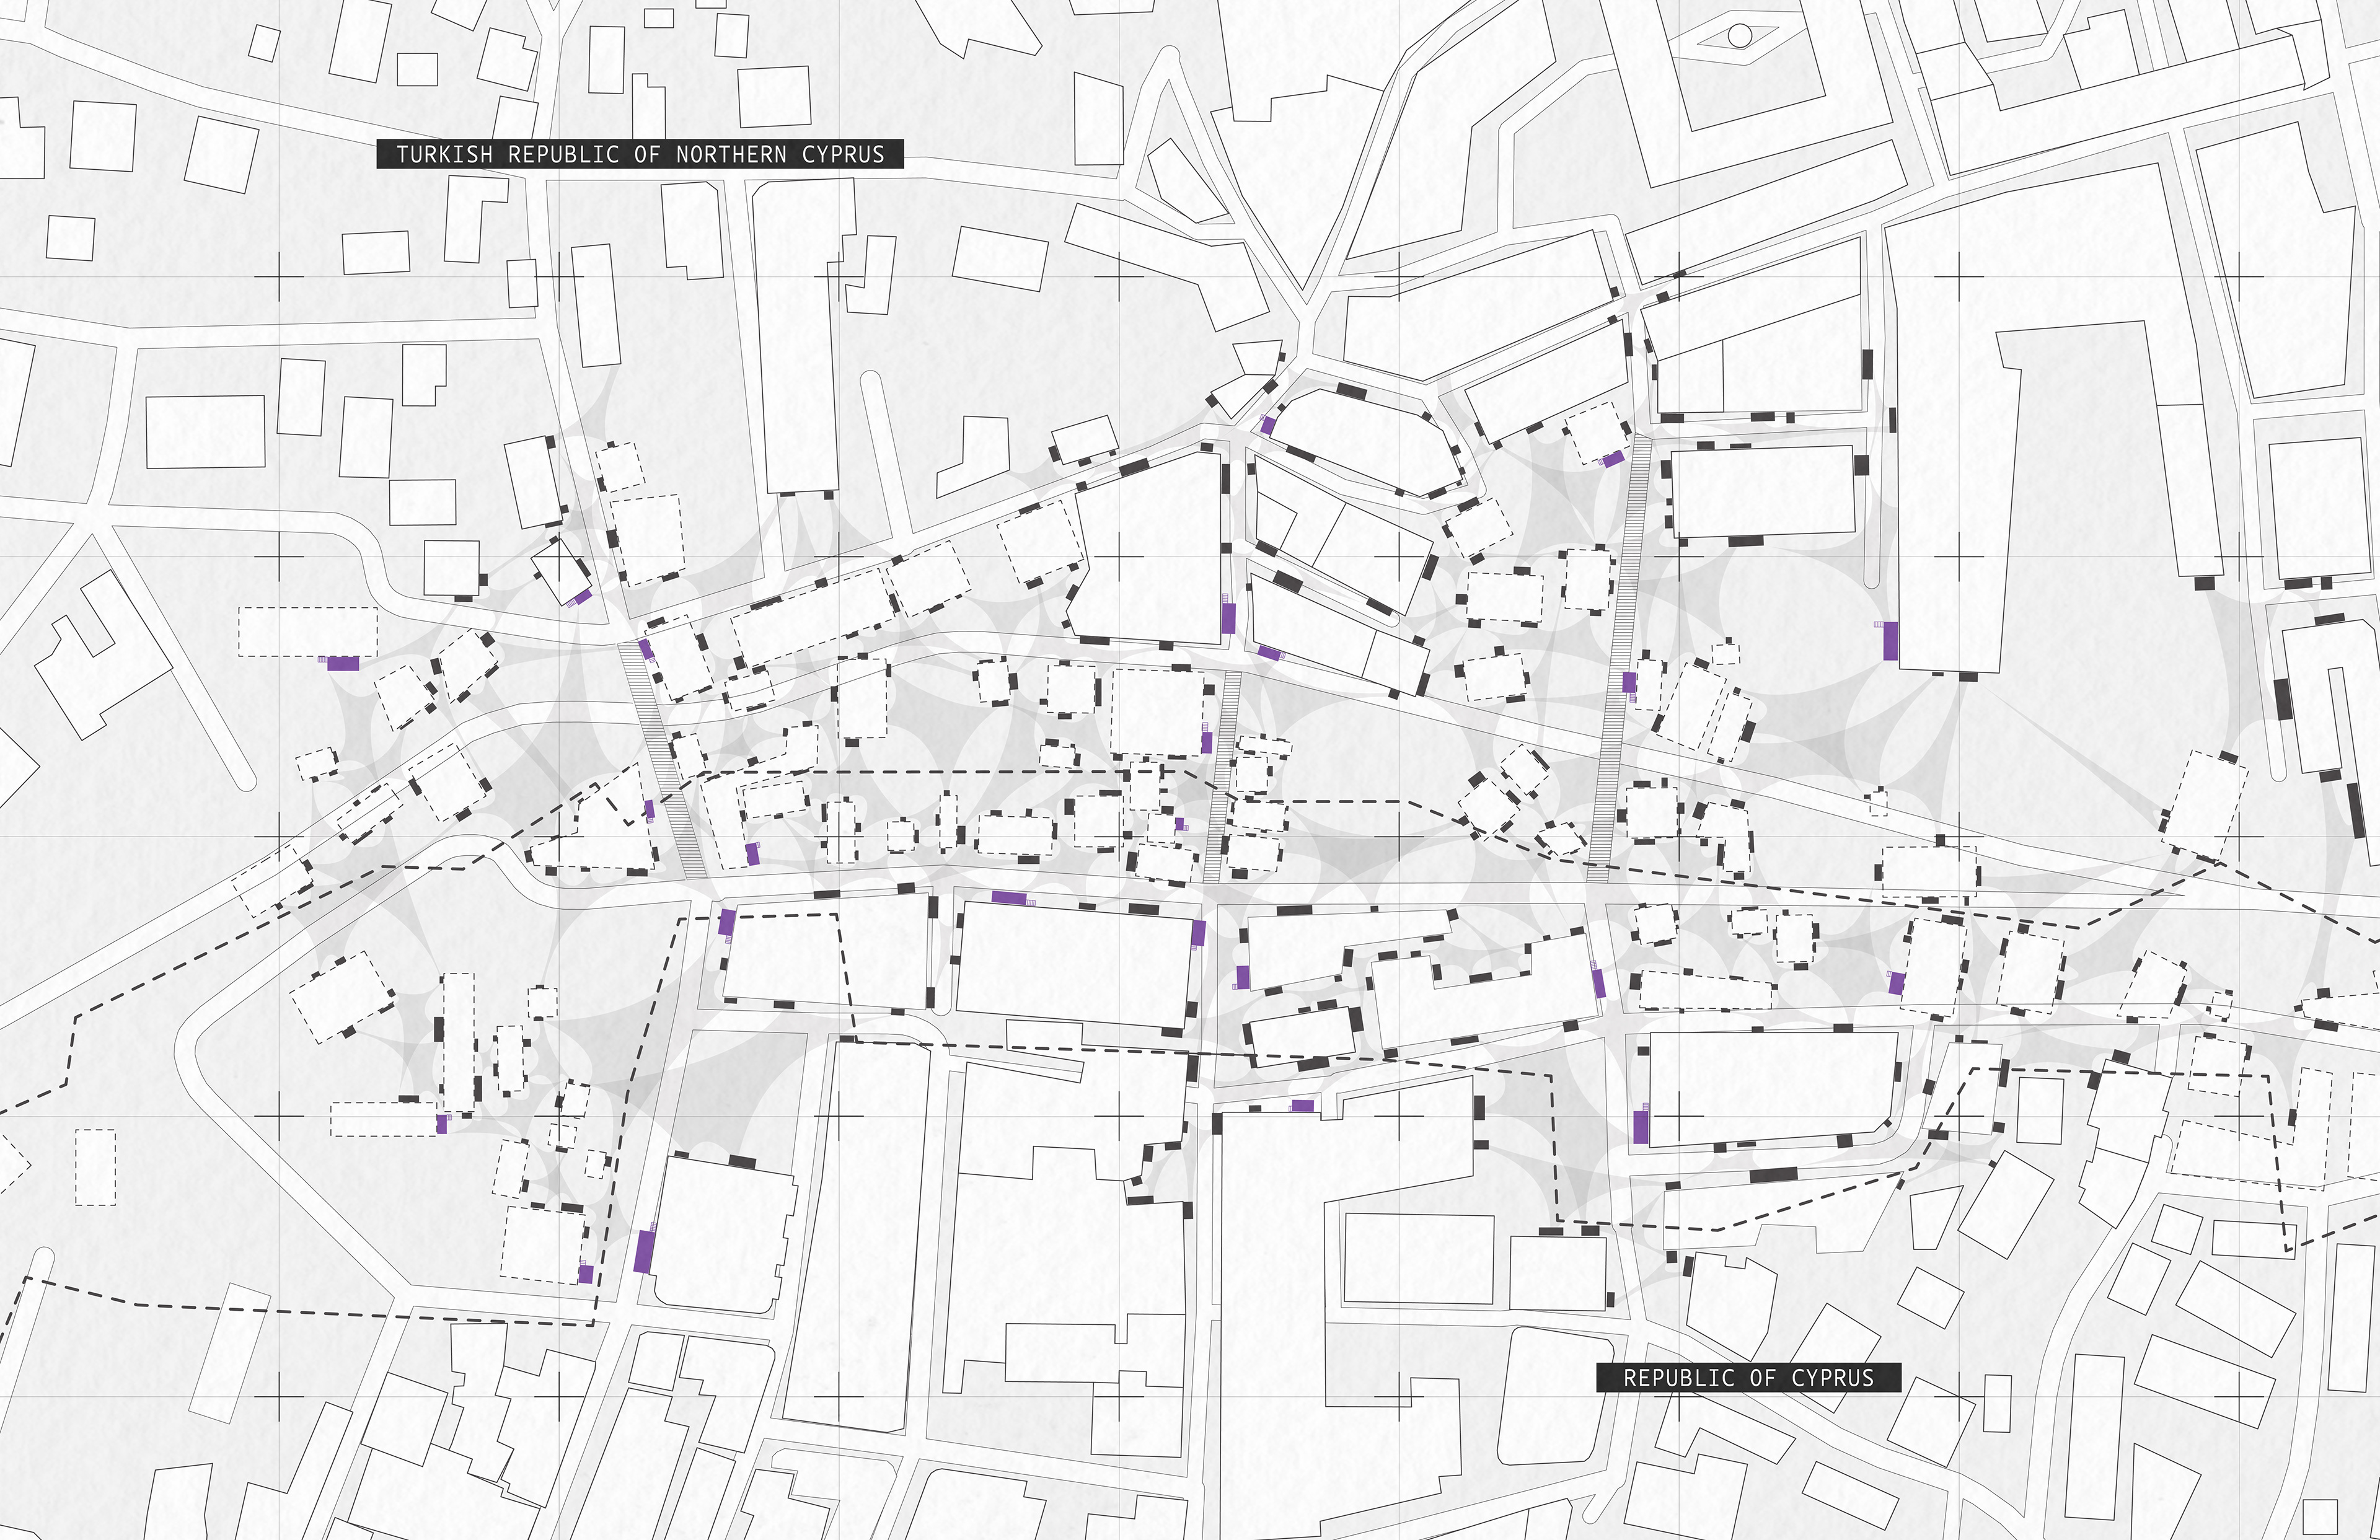Select the longest hatched crossing strip on the right
2380x1540 pixels.
click(1620, 660)
